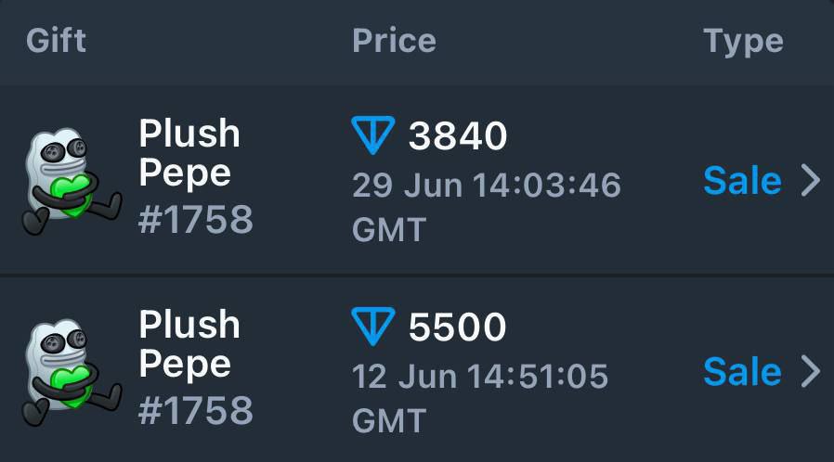
Task: Click the 29 Jun 14:03:46 timestamp
Action: (x=487, y=185)
